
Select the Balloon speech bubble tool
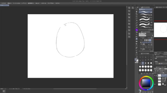136,55
